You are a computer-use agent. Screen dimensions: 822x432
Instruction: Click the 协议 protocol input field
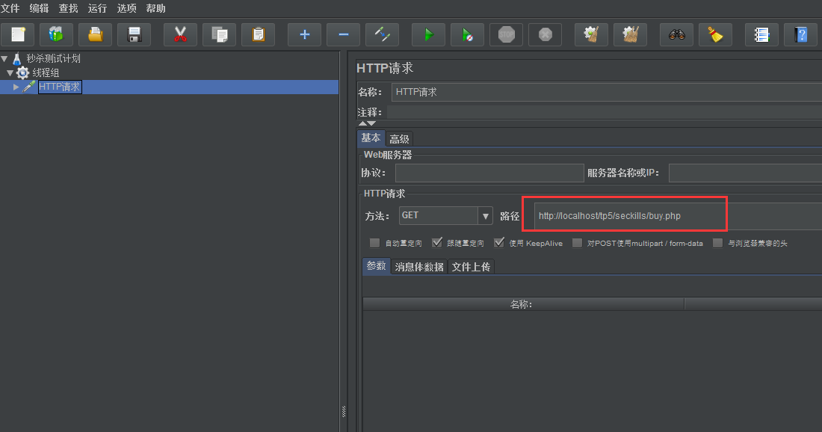coord(489,173)
